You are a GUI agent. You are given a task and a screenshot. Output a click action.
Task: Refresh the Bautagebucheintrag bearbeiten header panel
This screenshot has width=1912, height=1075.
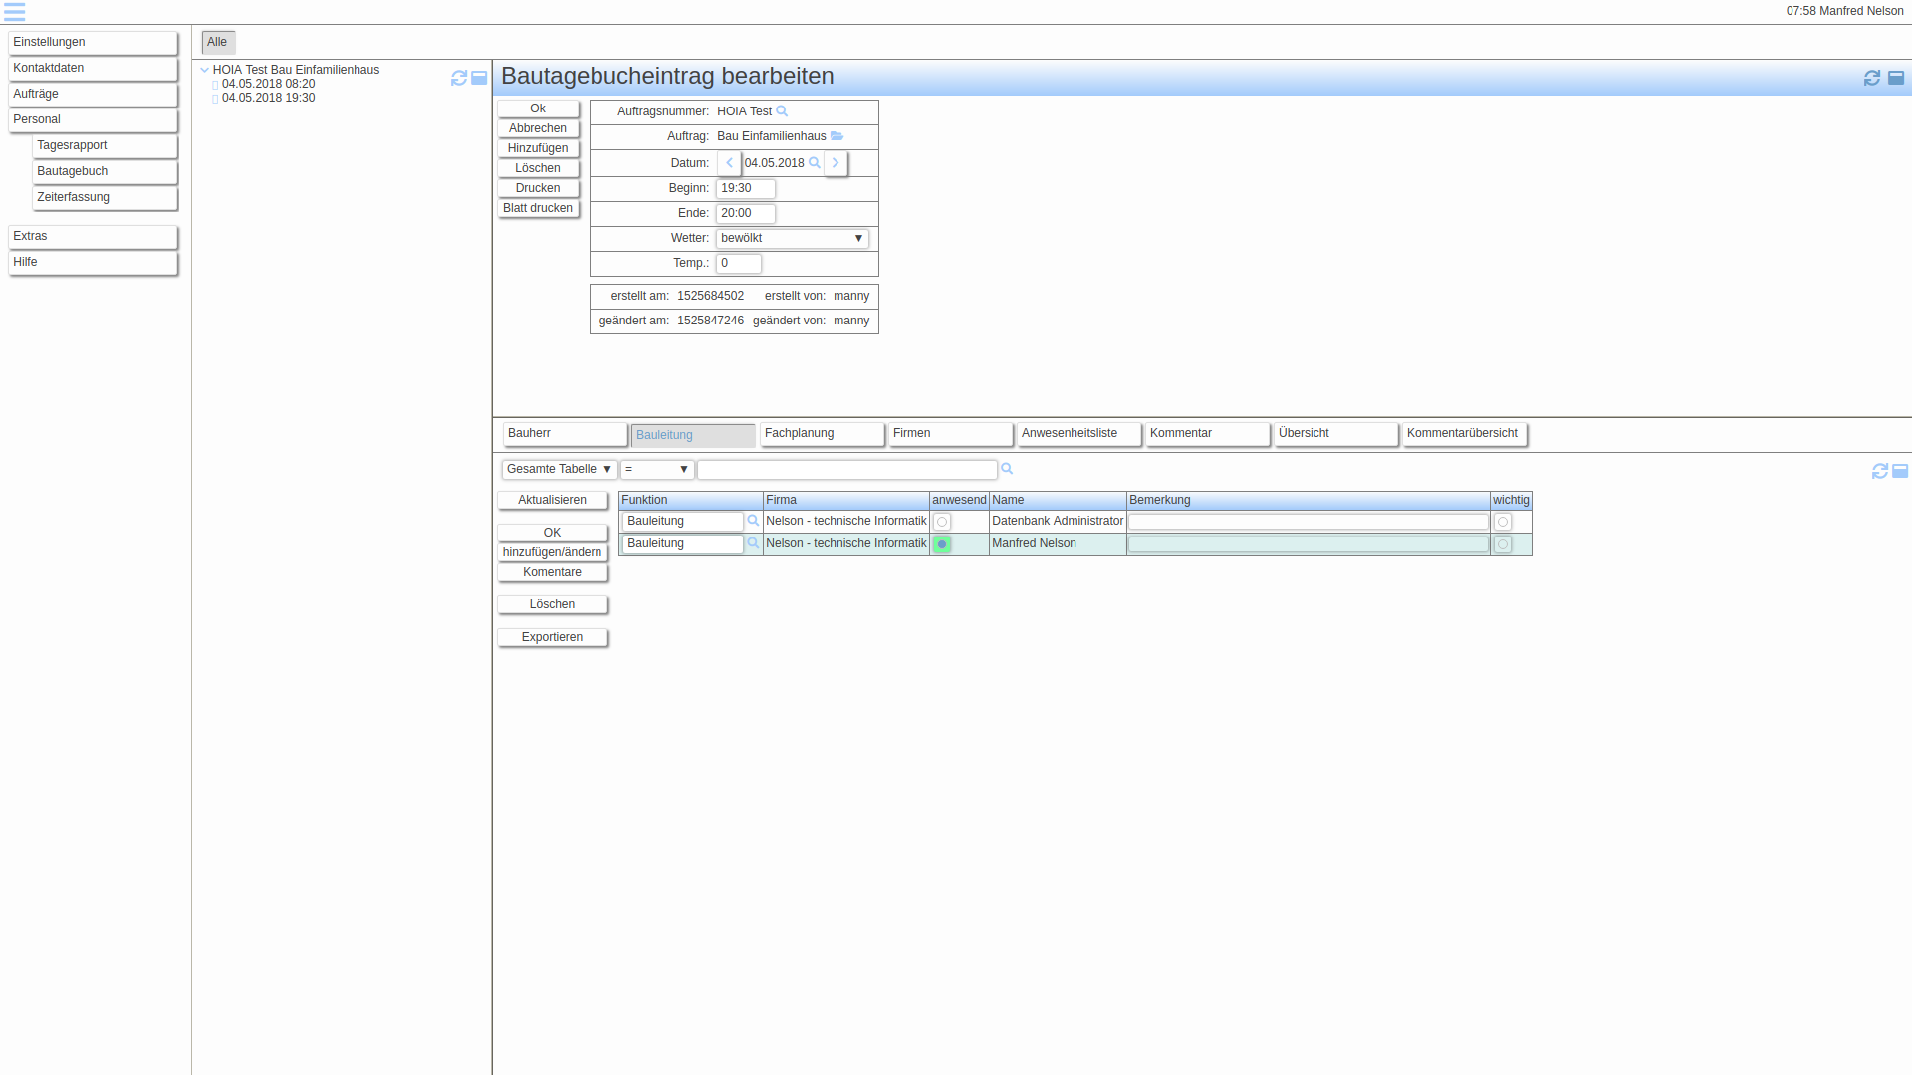pyautogui.click(x=1871, y=78)
